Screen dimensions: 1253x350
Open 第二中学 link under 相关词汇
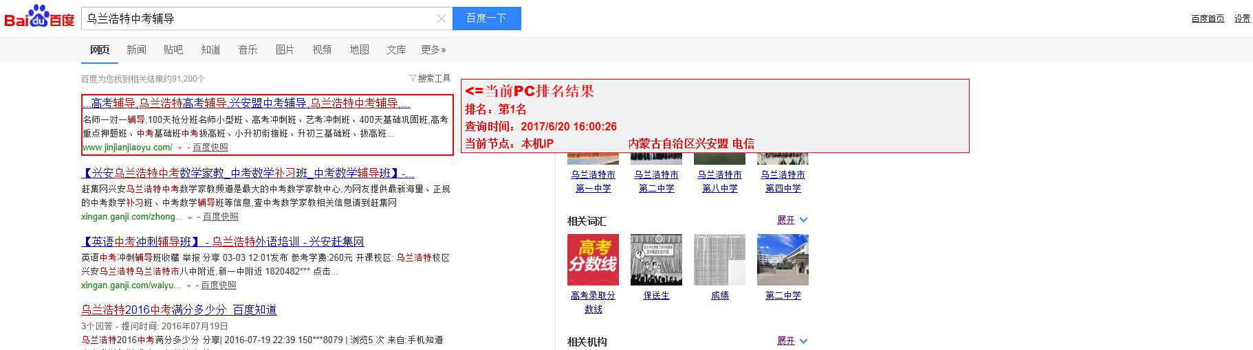pyautogui.click(x=783, y=296)
